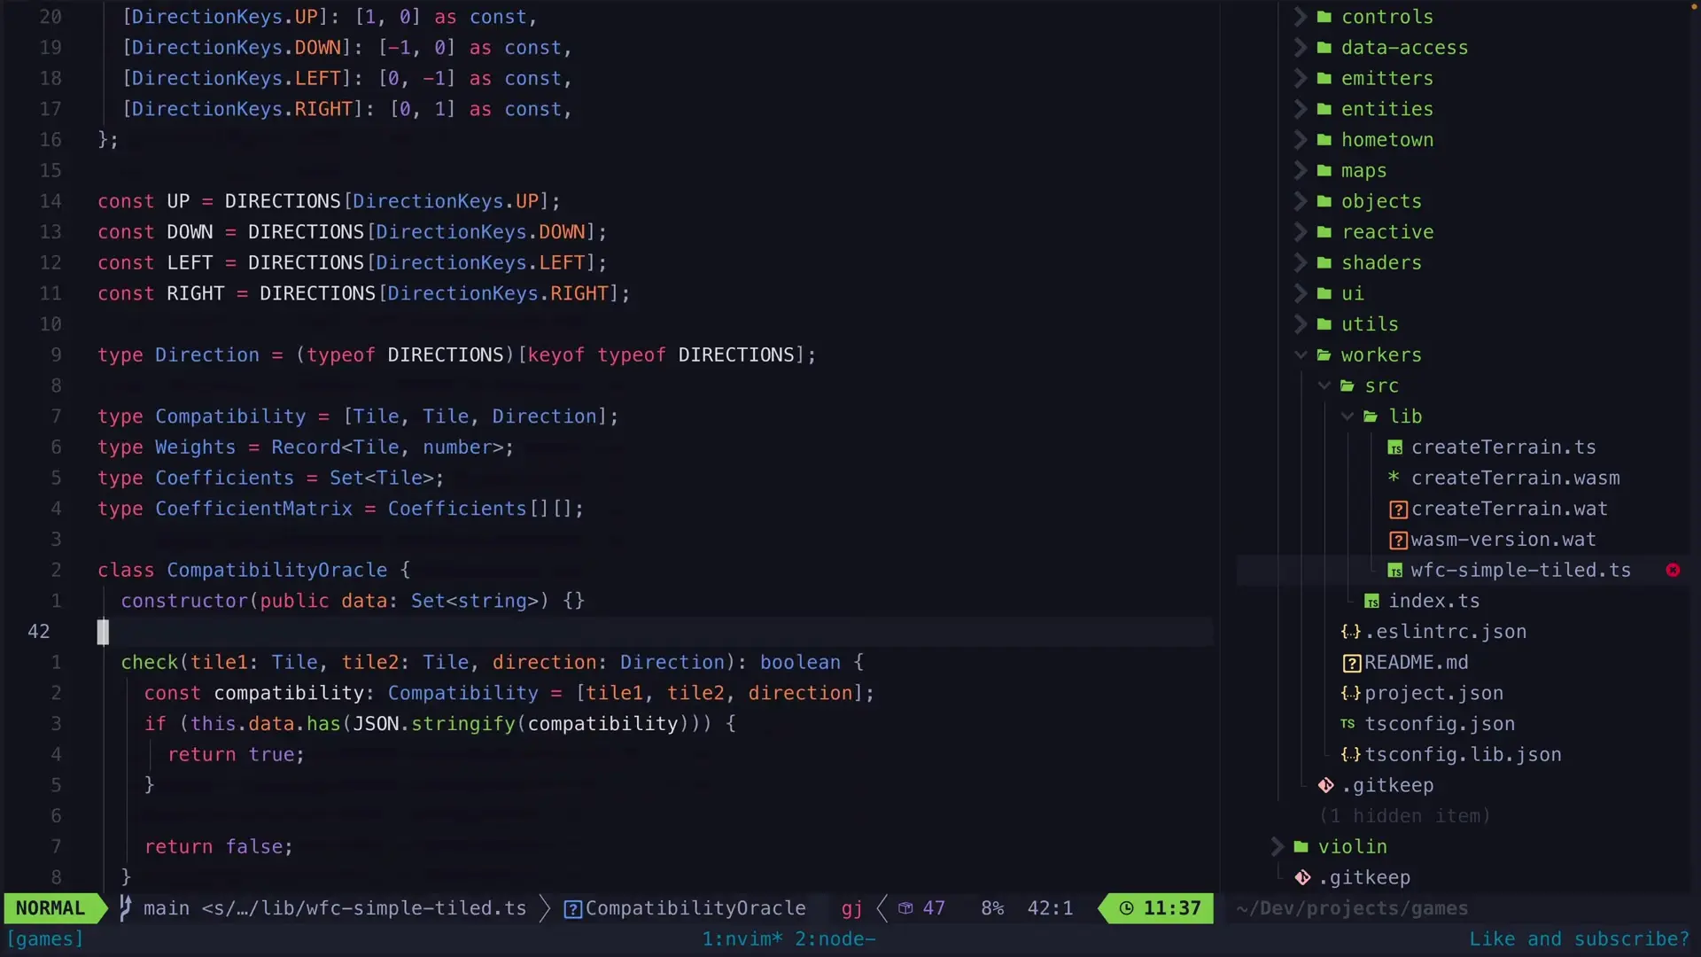The image size is (1701, 957).
Task: Click 'class CompatibilityOracle' line in editor
Action: click(253, 570)
